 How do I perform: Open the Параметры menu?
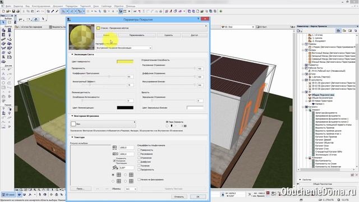pos(71,6)
